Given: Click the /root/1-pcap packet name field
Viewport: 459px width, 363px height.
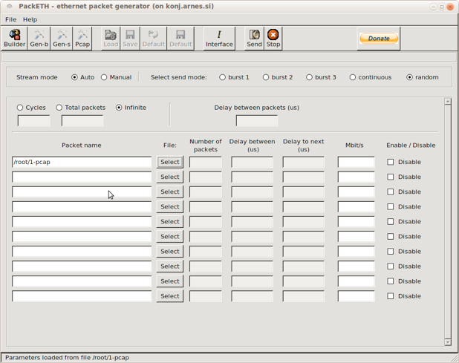Looking at the screenshot, I should [x=82, y=162].
